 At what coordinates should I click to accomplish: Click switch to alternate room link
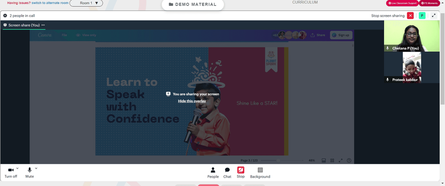click(x=50, y=3)
